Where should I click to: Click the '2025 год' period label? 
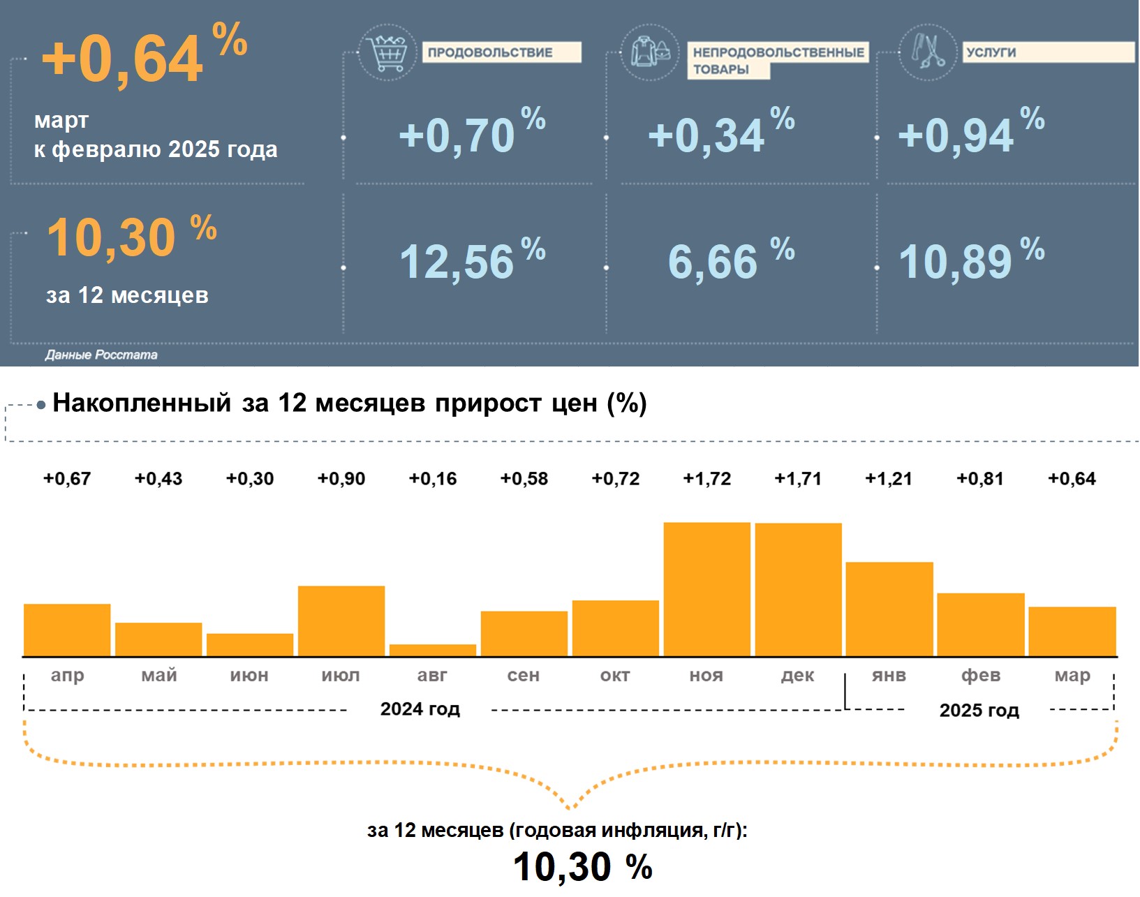[x=979, y=711]
